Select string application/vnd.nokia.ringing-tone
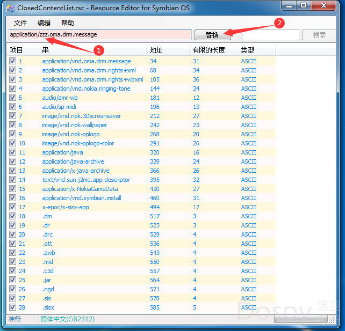Screen dimensions: 345x331 [86, 89]
